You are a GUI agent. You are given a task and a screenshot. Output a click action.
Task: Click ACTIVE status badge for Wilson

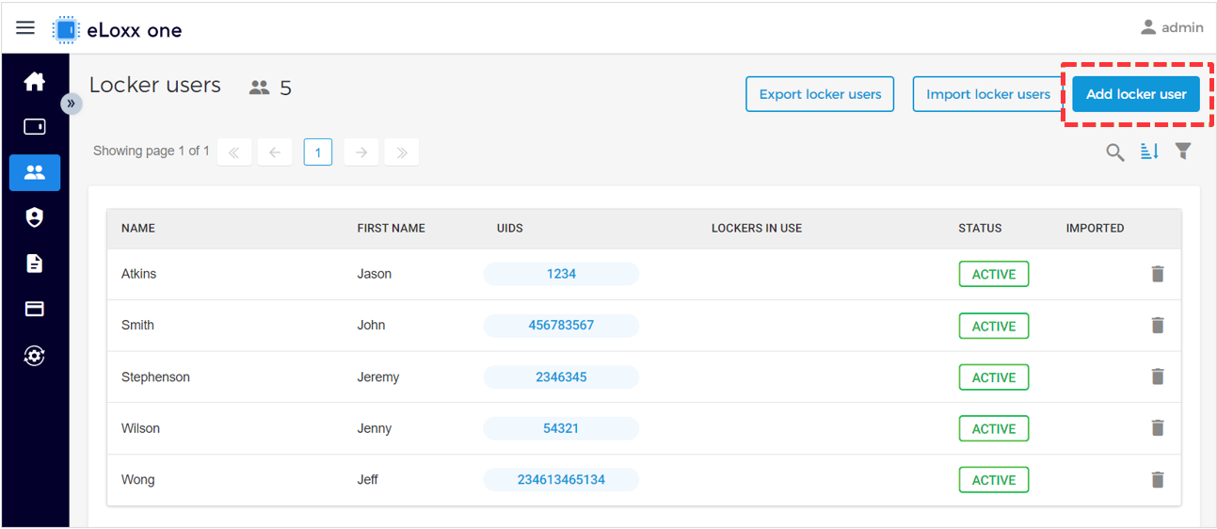coord(994,428)
